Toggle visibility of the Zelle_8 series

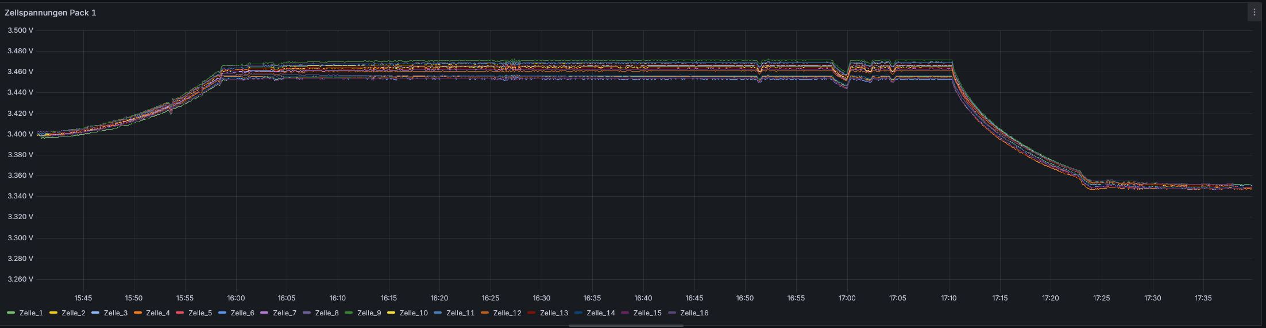click(326, 313)
